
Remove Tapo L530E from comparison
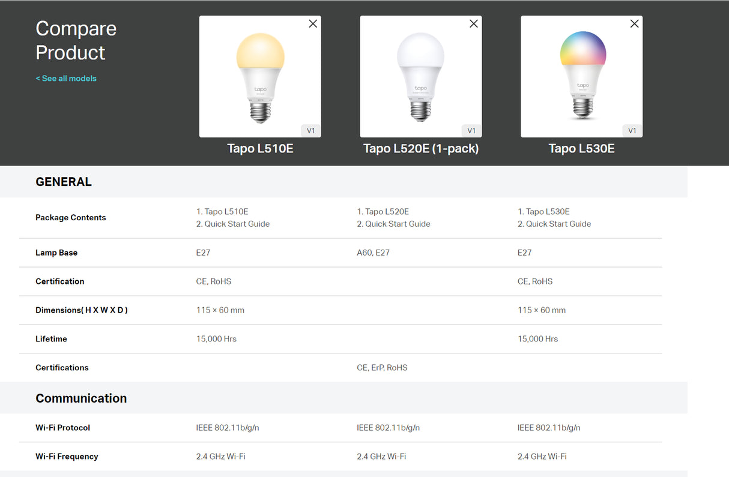pos(634,23)
